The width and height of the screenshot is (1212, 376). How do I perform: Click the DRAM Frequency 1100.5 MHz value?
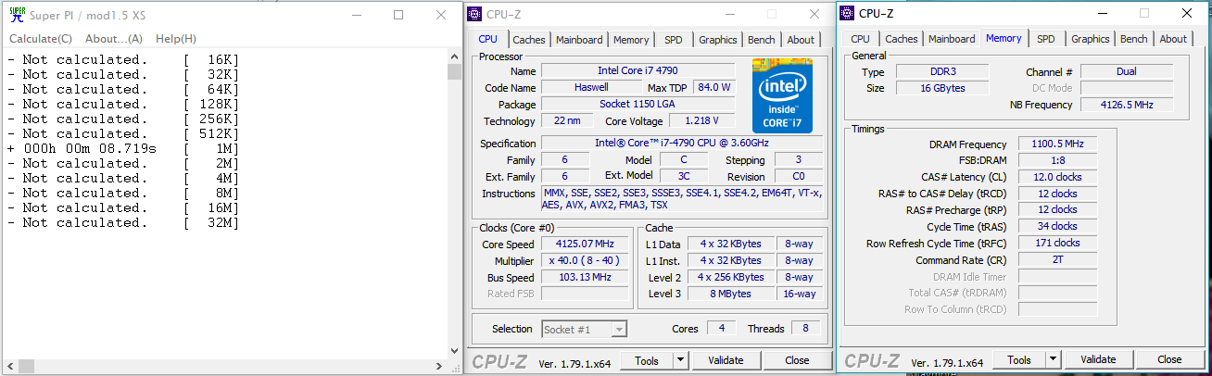(1057, 144)
